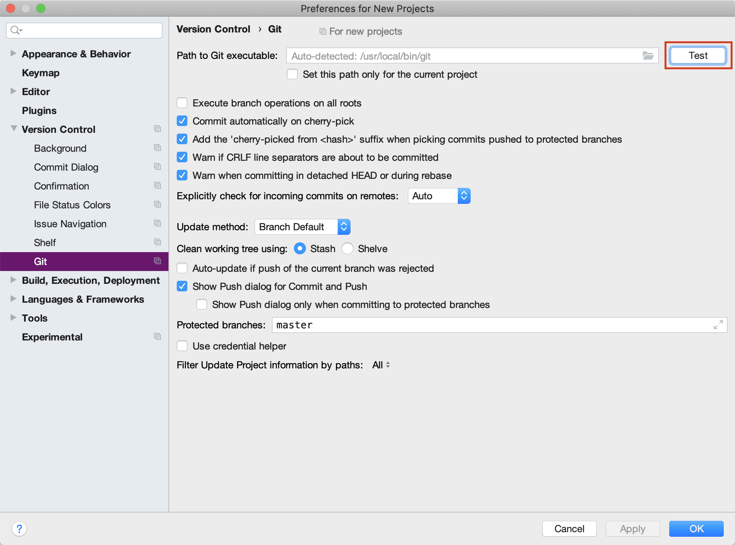Disable Commit automatically on cherry-pick
The image size is (735, 545).
pos(183,121)
